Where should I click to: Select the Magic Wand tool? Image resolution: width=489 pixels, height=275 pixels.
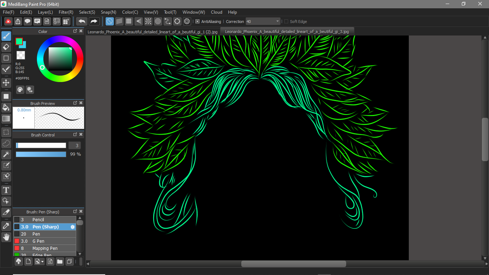tap(6, 154)
